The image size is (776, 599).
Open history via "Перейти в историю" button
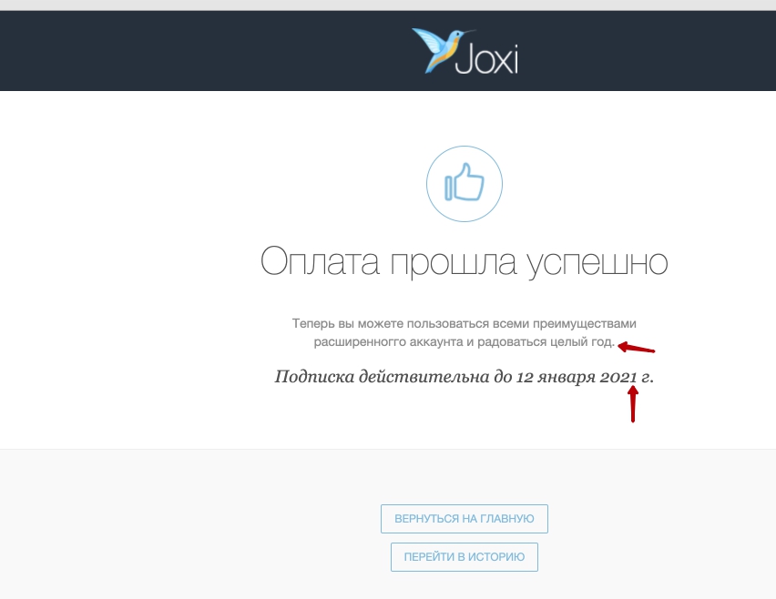(x=464, y=557)
